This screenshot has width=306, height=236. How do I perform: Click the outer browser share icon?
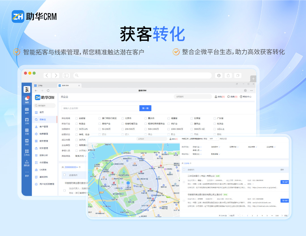[228, 75]
